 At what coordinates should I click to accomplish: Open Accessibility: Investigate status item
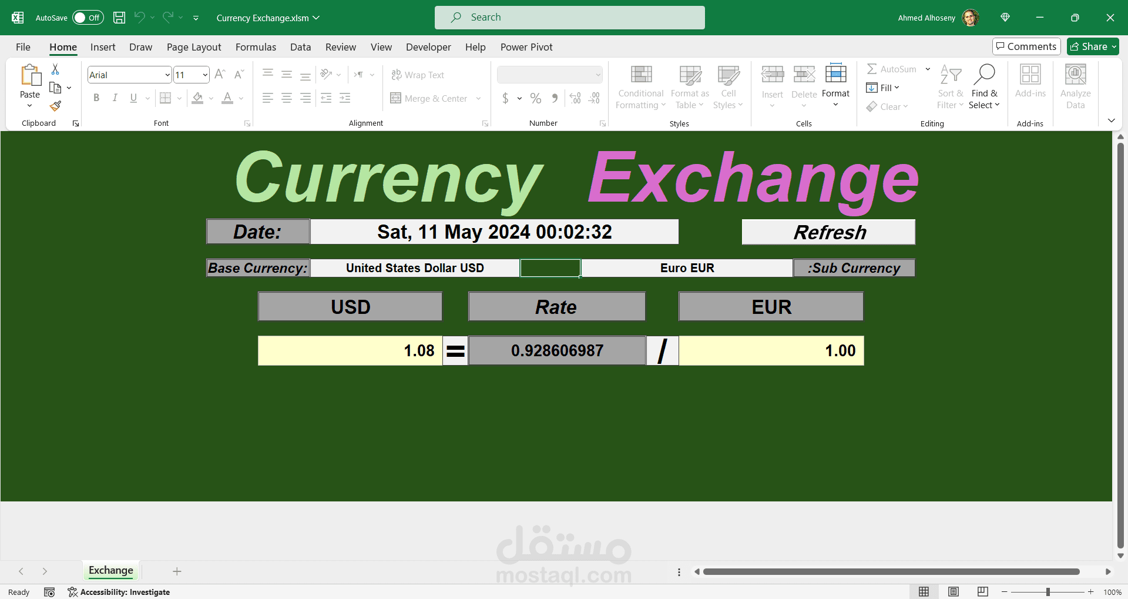(x=119, y=592)
